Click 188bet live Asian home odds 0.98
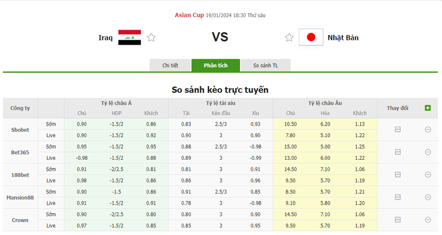Screen dimensions: 442x235 pyautogui.click(x=82, y=180)
